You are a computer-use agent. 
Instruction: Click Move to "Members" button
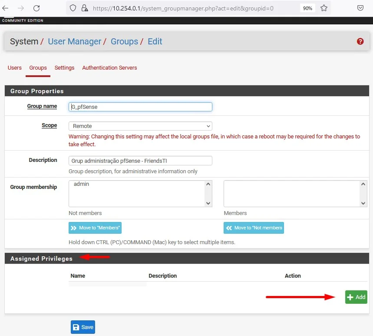95,228
